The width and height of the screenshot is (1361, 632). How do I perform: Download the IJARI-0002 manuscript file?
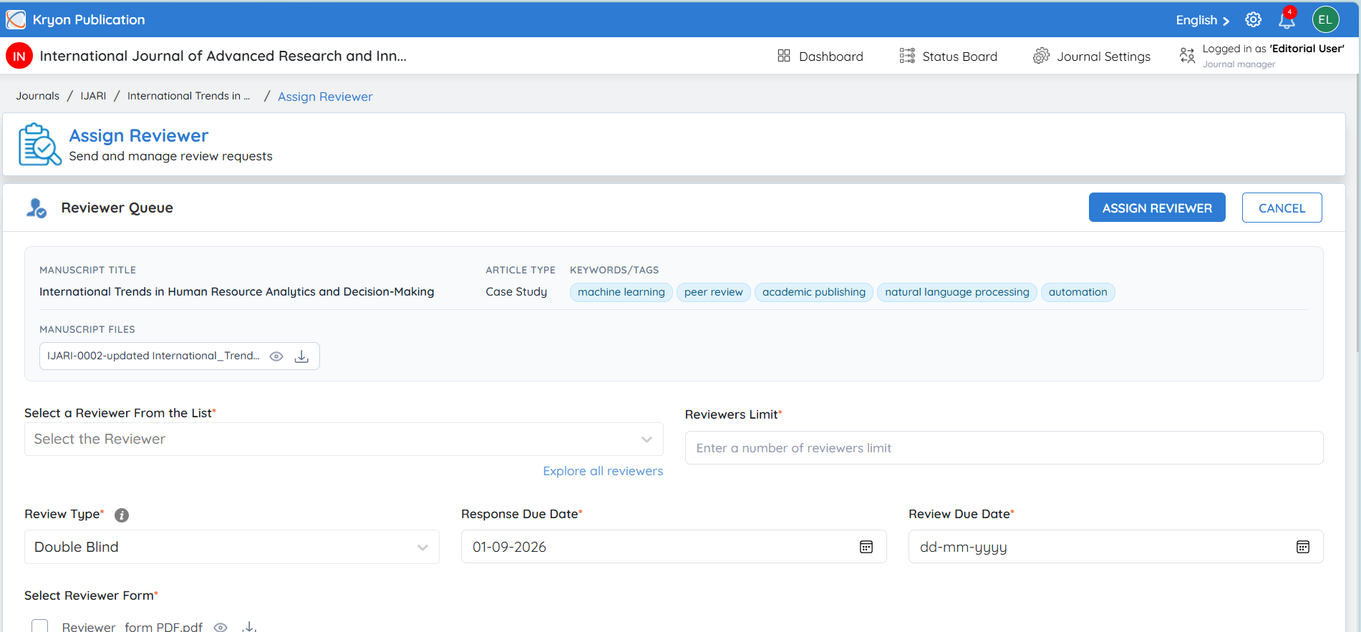point(301,356)
